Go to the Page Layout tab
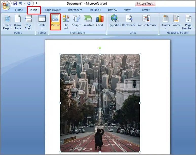The height and width of the screenshot is (155, 196). (x=53, y=10)
